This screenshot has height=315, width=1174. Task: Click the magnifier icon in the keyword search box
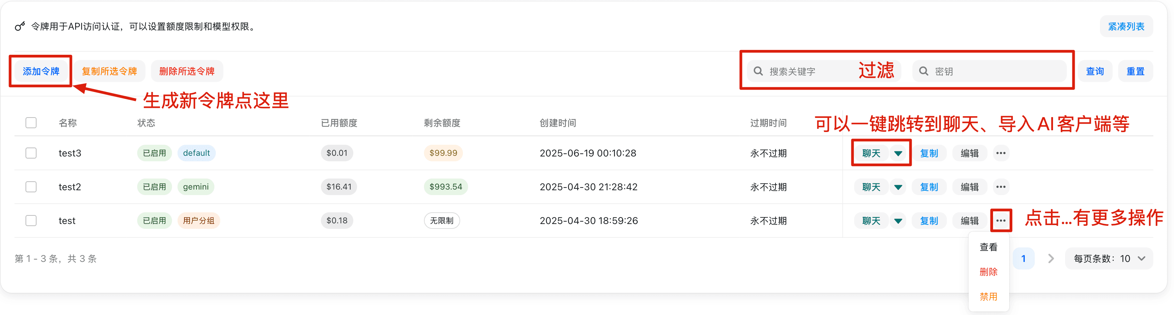758,71
